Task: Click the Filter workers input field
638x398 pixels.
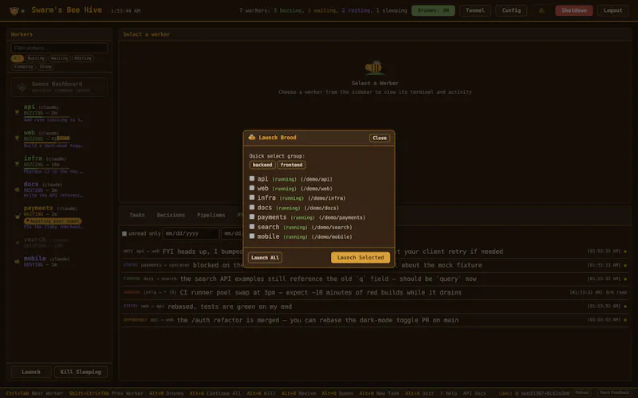Action: [x=59, y=48]
